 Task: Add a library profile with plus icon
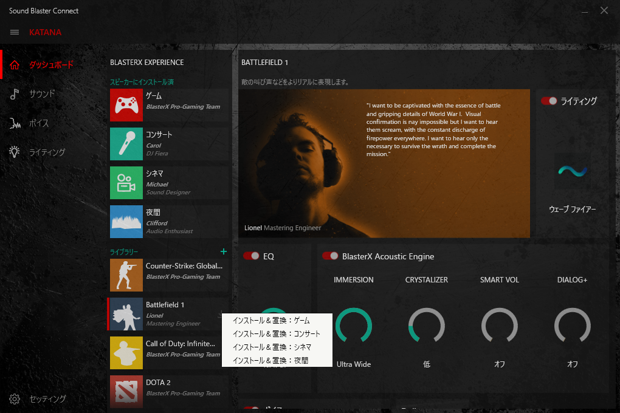224,251
